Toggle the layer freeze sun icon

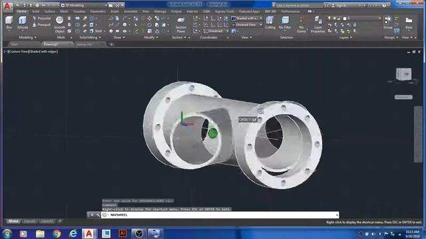click(x=334, y=18)
